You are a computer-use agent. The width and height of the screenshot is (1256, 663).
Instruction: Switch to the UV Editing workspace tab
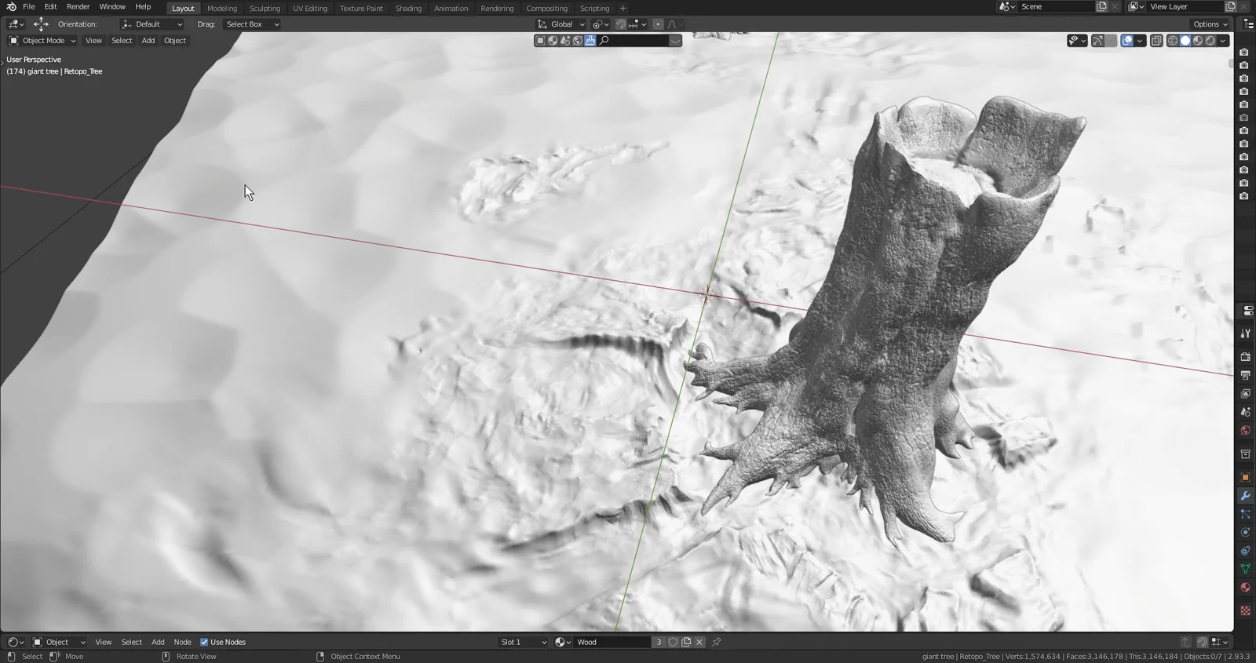(x=310, y=9)
